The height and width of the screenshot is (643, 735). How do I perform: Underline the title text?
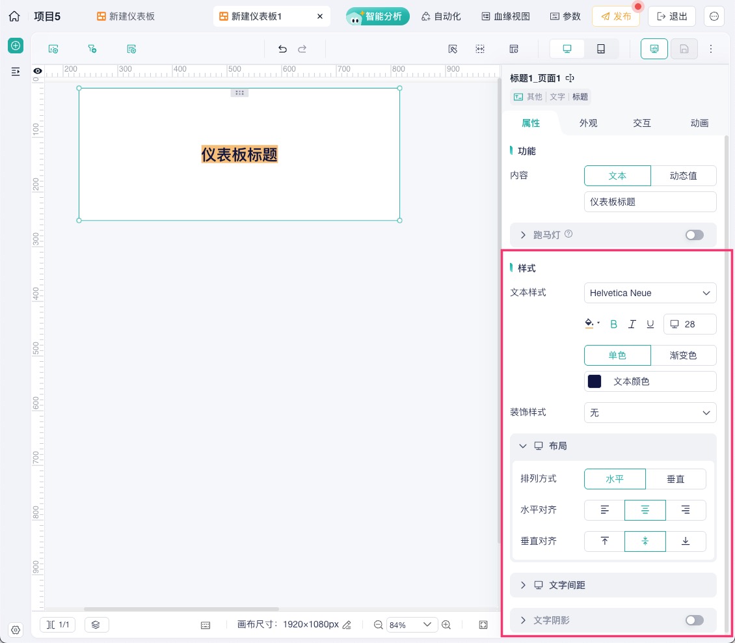650,324
